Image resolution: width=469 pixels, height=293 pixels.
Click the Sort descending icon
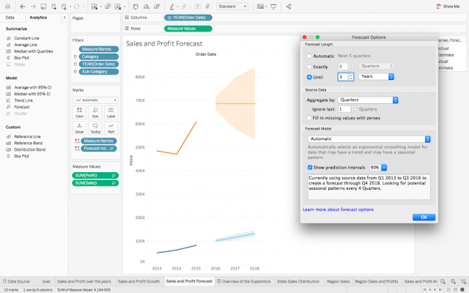tap(157, 7)
